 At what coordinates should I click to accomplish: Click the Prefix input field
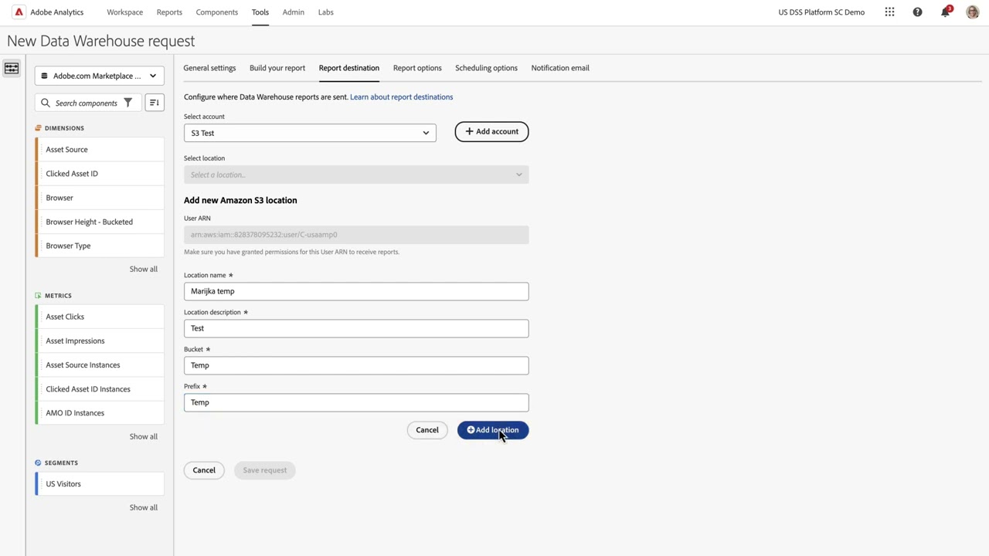tap(356, 402)
